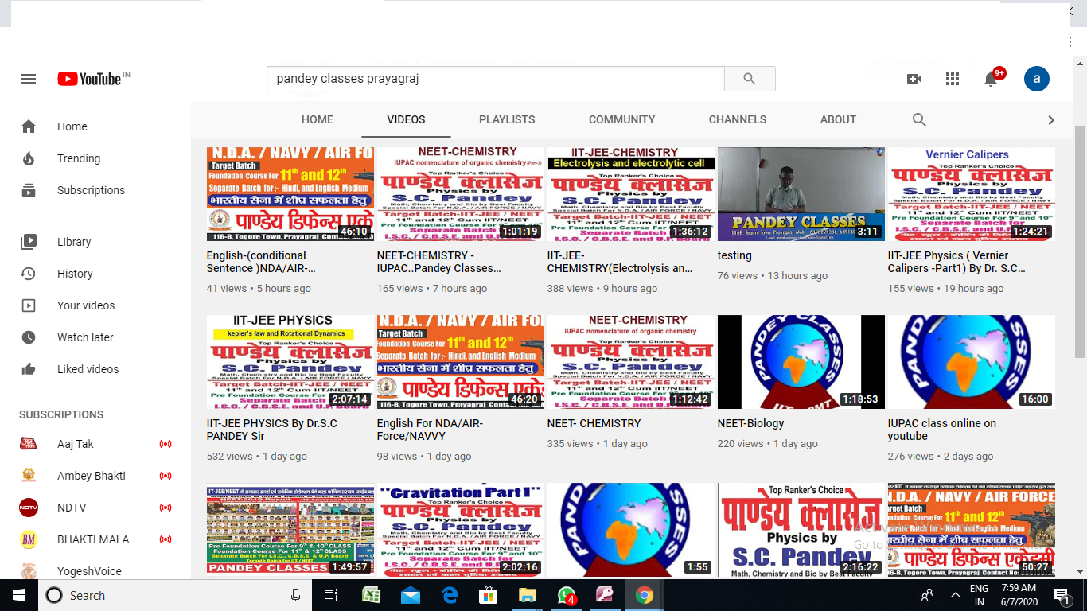This screenshot has height=611, width=1087.
Task: Open Excel from the taskbar
Action: (371, 595)
